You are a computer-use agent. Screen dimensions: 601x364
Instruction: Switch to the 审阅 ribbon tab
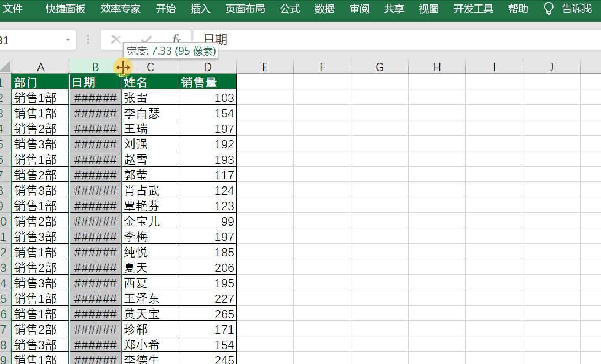coord(359,9)
